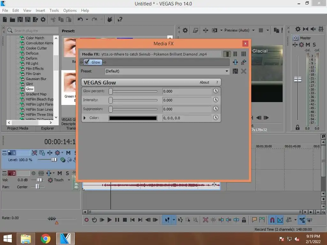
Task: Open the Insert menu
Action: (x=40, y=11)
